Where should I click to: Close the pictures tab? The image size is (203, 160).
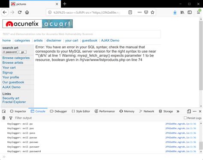tap(57, 4)
